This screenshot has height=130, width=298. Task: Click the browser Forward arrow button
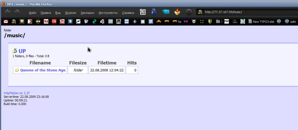click(17, 12)
